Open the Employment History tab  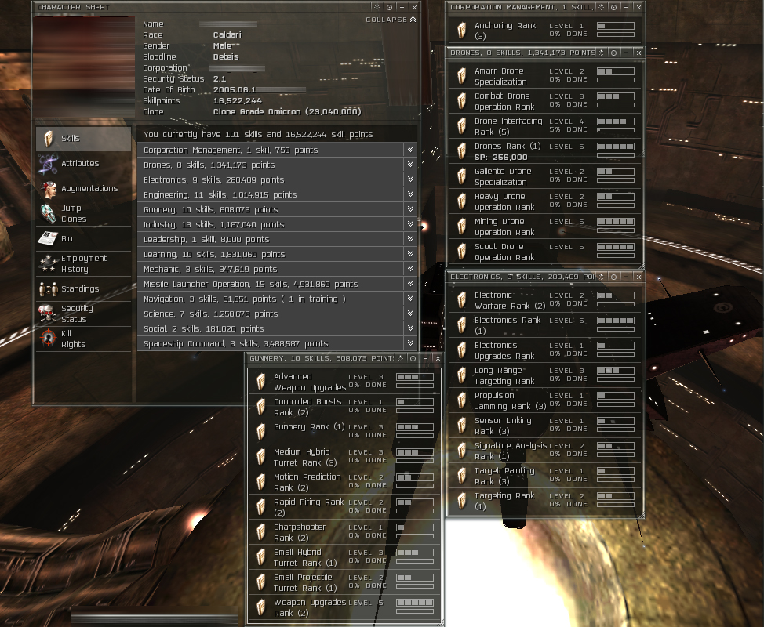tap(83, 263)
